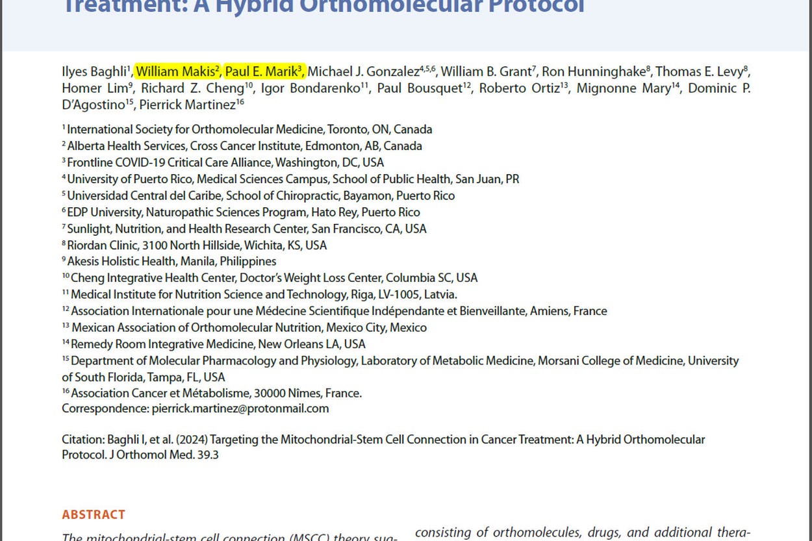Click the Medical Institute for Nutrition Science line

click(x=259, y=294)
